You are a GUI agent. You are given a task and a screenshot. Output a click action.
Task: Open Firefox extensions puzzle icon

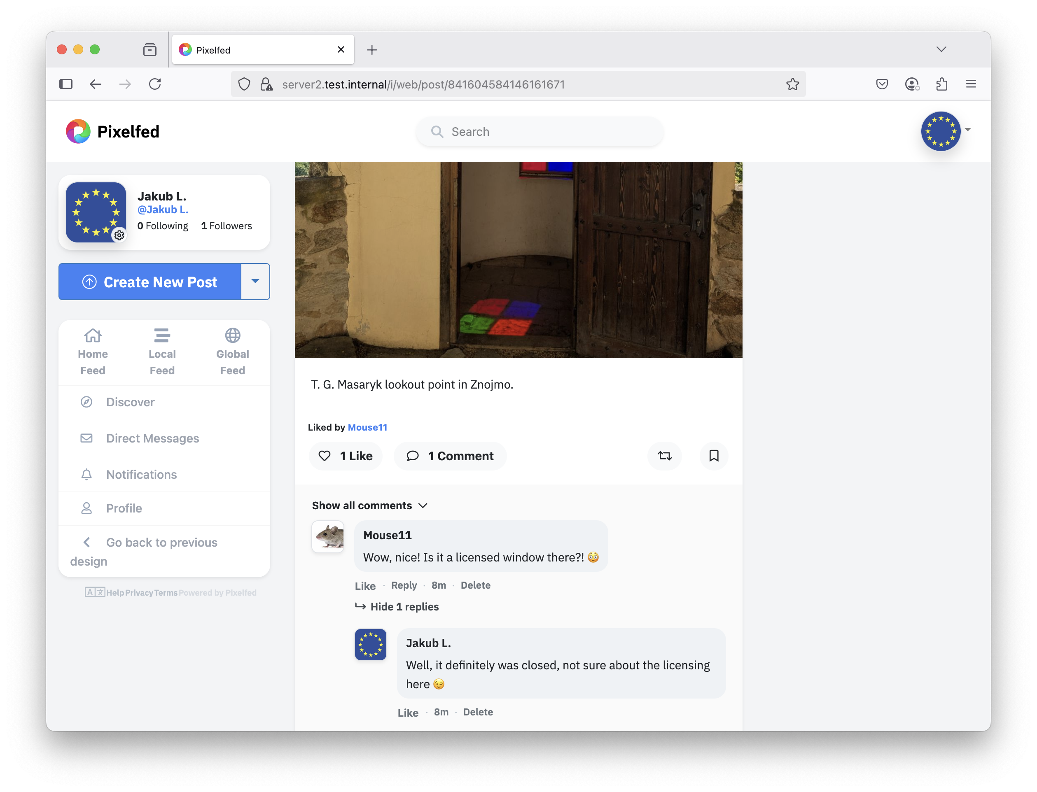pyautogui.click(x=941, y=84)
